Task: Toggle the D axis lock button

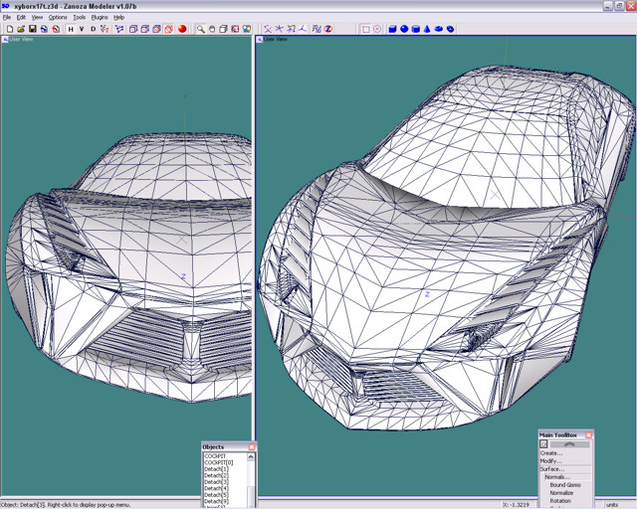Action: click(94, 29)
